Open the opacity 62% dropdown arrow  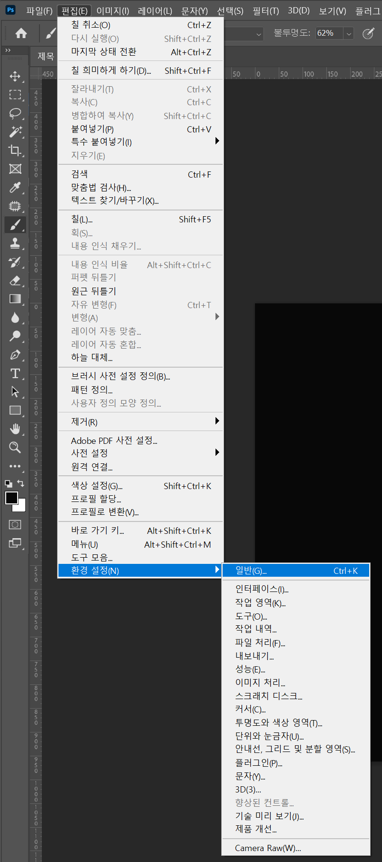(349, 33)
